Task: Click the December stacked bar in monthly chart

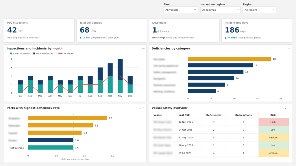Action: [x=130, y=84]
